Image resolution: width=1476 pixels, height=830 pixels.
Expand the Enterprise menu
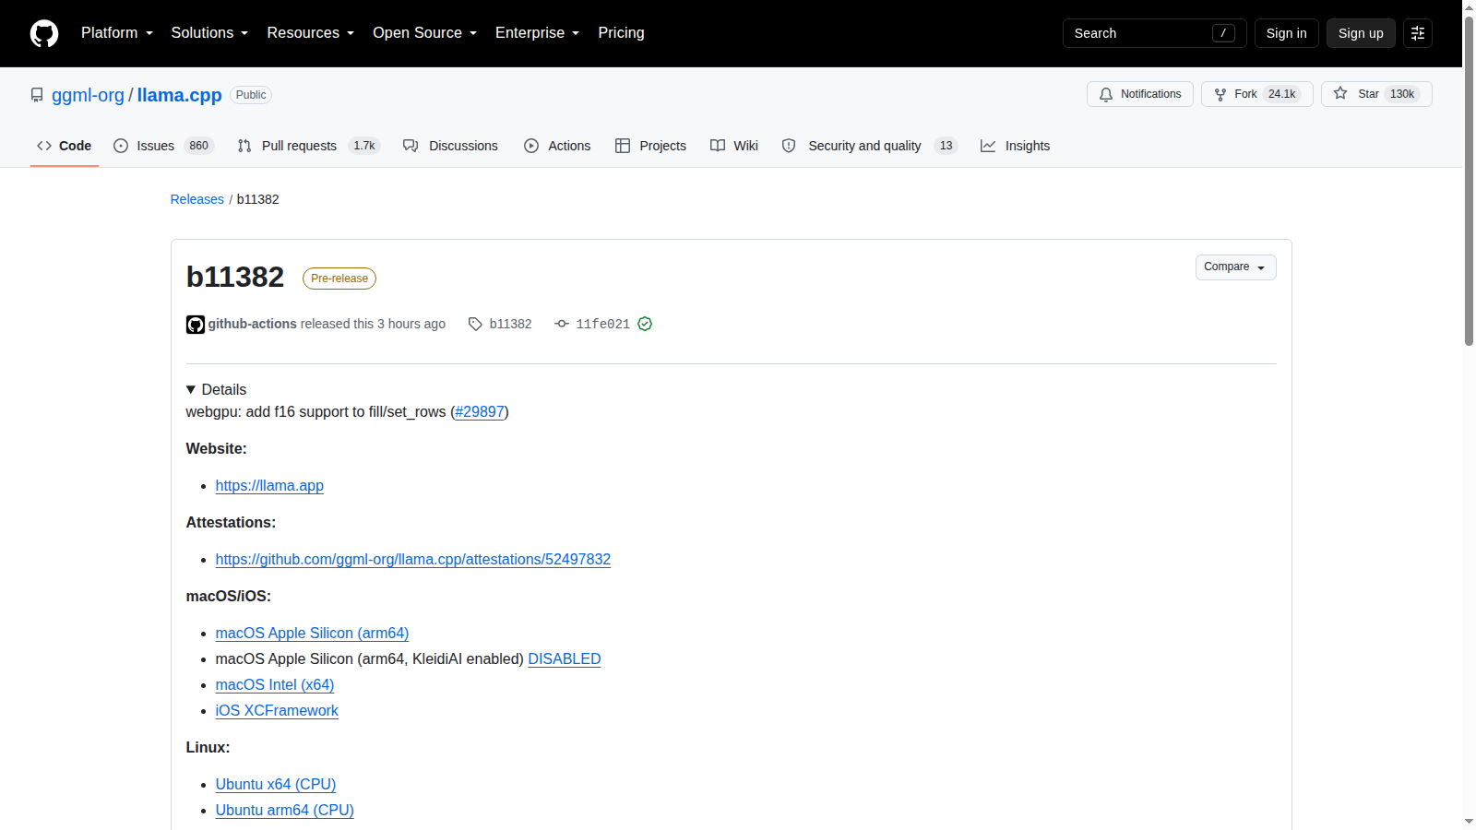538,33
